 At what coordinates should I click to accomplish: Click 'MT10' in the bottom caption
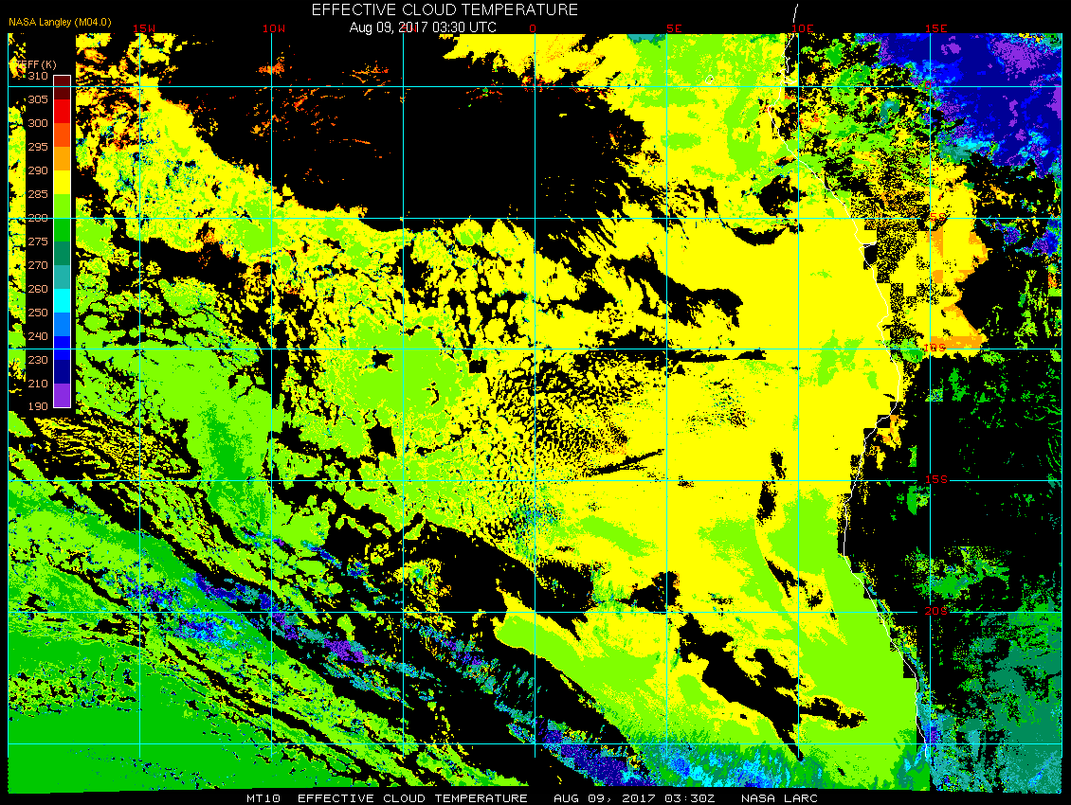click(x=263, y=798)
